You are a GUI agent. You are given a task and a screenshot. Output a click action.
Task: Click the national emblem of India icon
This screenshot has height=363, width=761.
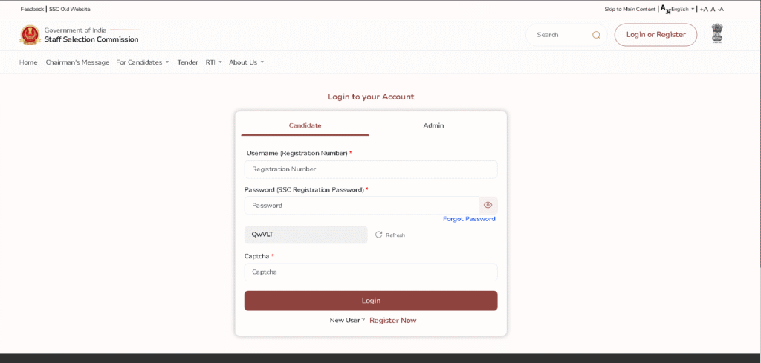coord(716,33)
